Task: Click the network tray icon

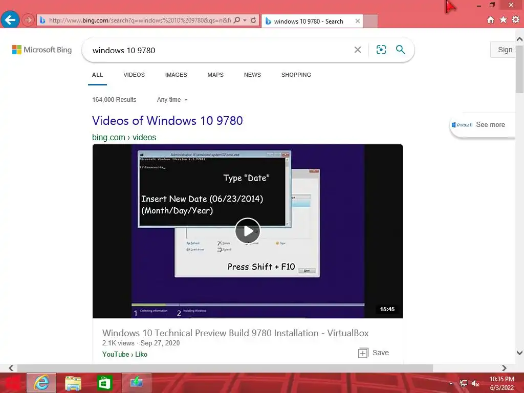Action: click(x=464, y=383)
